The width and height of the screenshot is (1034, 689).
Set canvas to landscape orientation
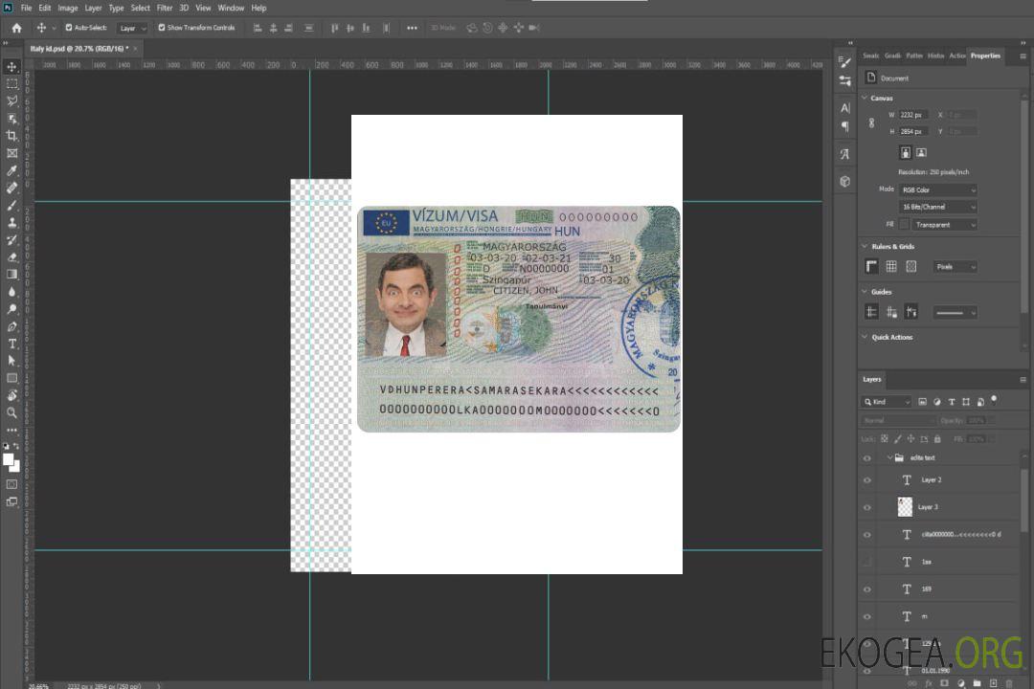921,152
